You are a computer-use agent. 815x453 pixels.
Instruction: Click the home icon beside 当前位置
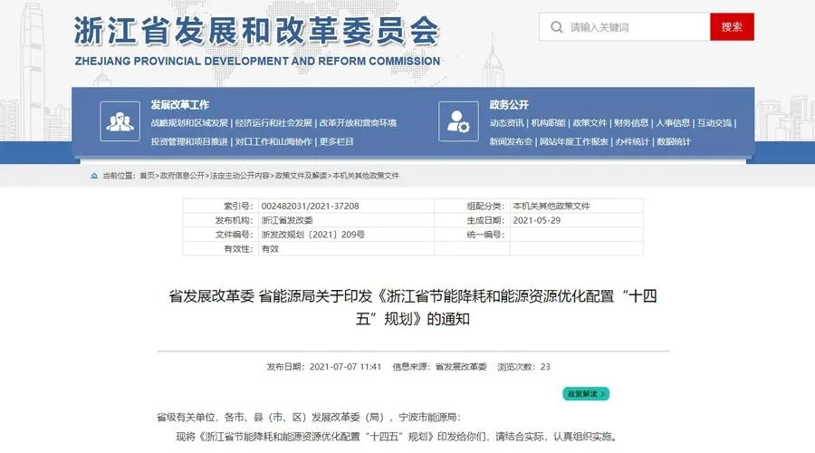(x=94, y=176)
